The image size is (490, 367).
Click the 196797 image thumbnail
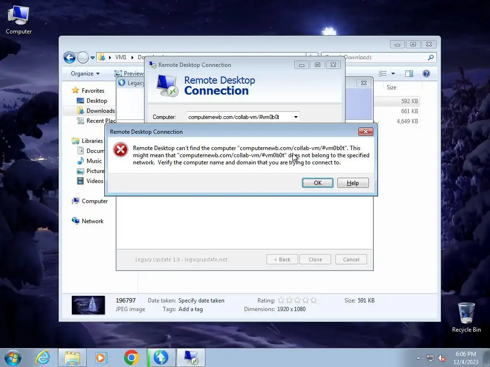88,305
